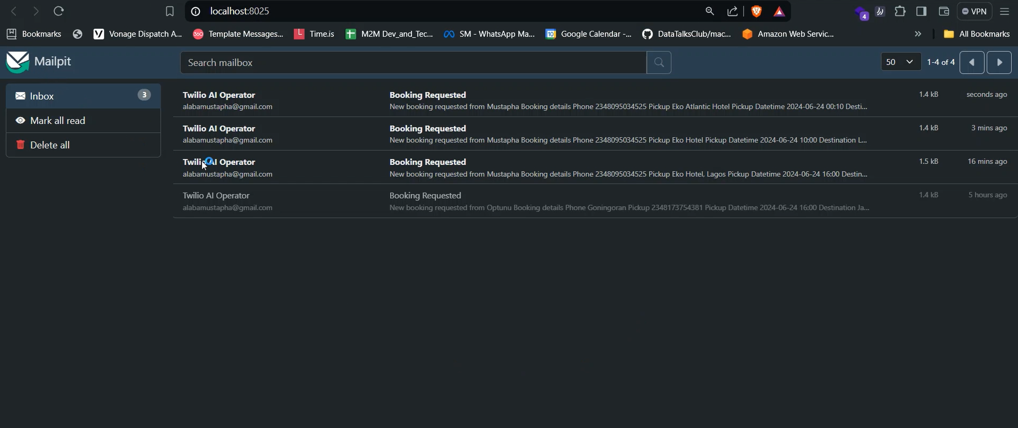Click the Search mailbox field
Viewport: 1018px width, 428px height.
(413, 63)
